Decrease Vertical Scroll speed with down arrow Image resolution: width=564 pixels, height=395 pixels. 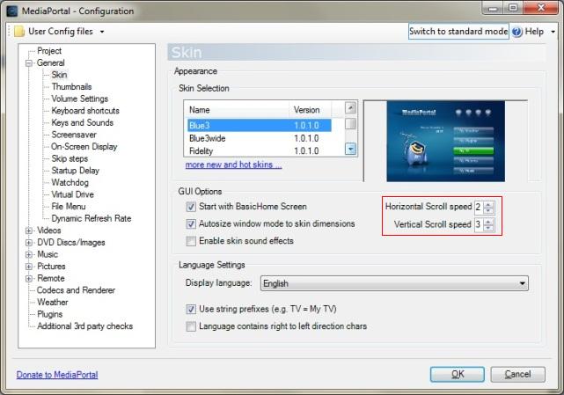click(x=488, y=228)
